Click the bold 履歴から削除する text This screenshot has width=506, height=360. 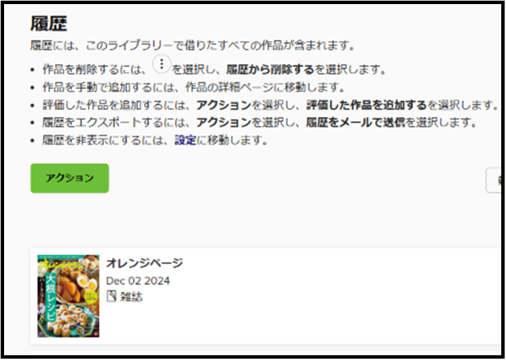[x=270, y=69]
